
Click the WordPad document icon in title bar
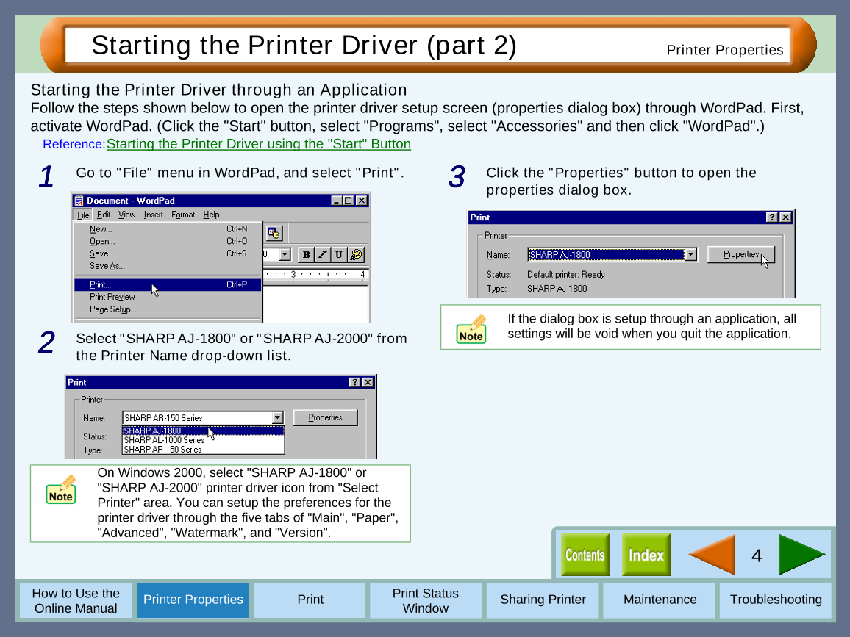(x=79, y=201)
